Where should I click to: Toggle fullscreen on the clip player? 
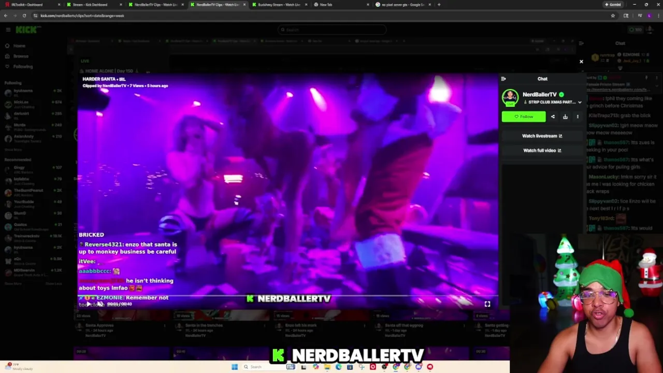pyautogui.click(x=487, y=304)
